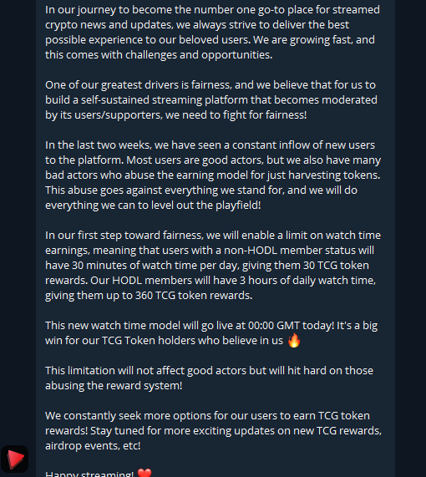
Task: Click the paragraph beginning 'One of our greatest drivers'
Action: coord(211,99)
